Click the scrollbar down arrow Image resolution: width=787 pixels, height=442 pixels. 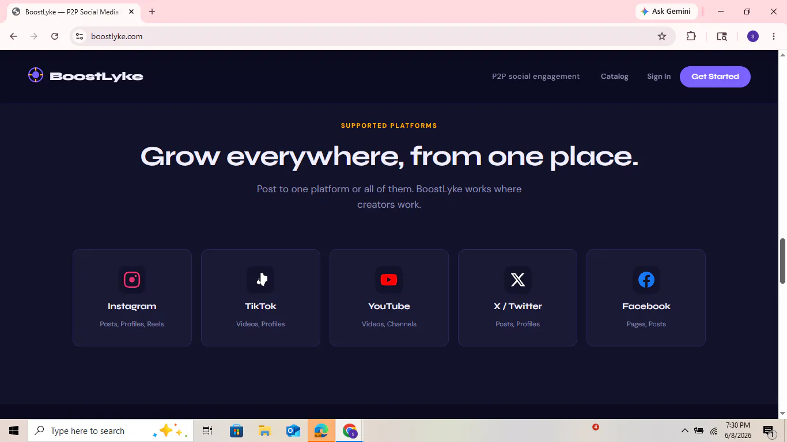[x=782, y=413]
